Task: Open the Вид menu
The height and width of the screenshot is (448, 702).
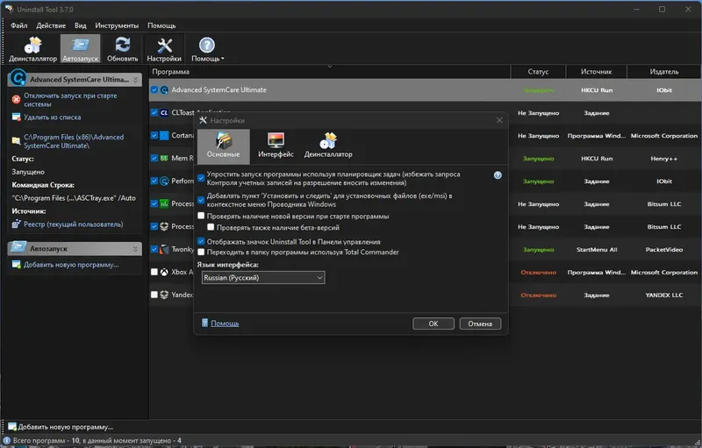Action: click(x=80, y=25)
